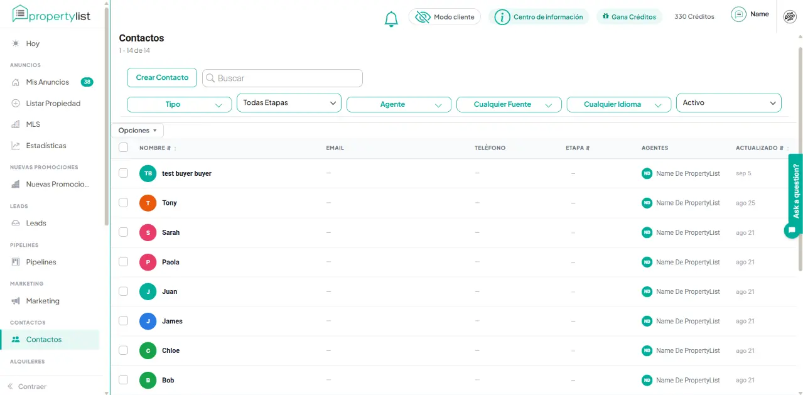Click the Crear Contacto button
803x395 pixels.
[162, 78]
